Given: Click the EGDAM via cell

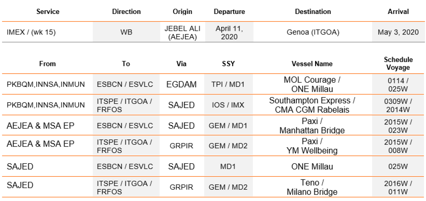Looking at the screenshot, I should tap(181, 84).
